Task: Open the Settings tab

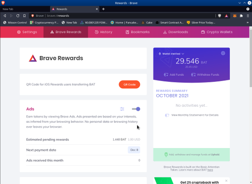Action: click(27, 32)
